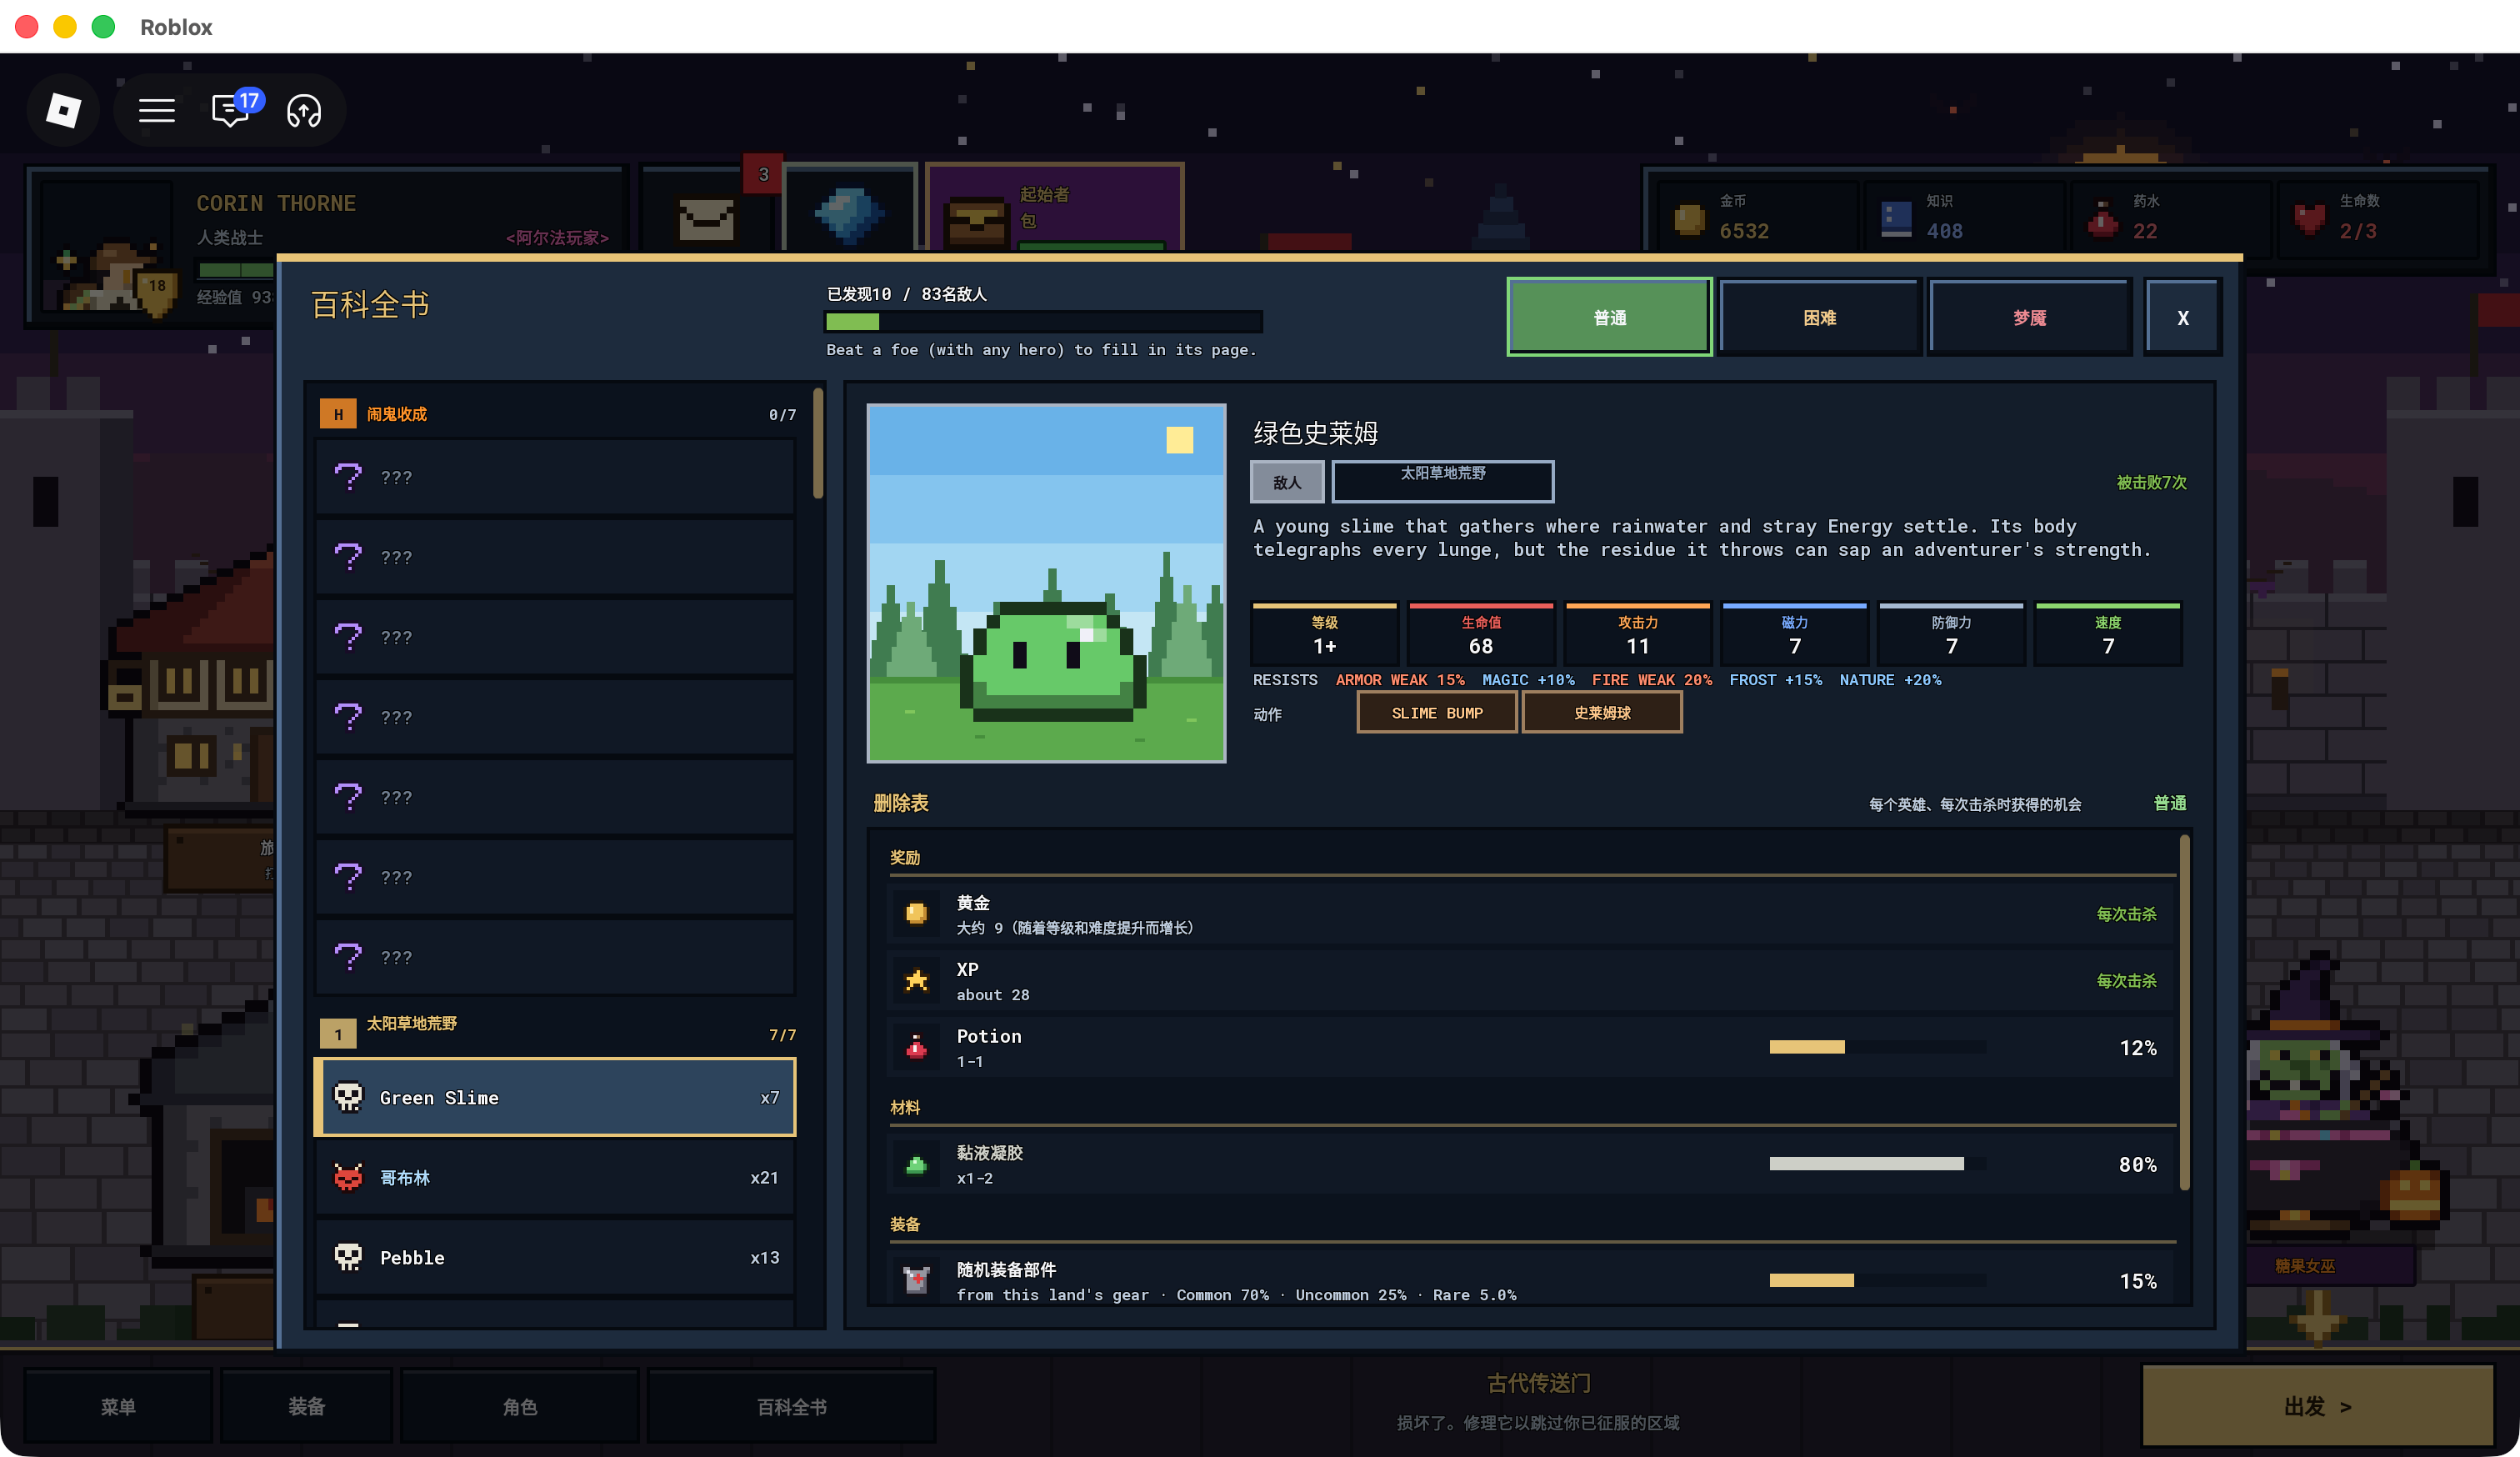The image size is (2520, 1457).
Task: Select the Pebble entry x13
Action: (556, 1257)
